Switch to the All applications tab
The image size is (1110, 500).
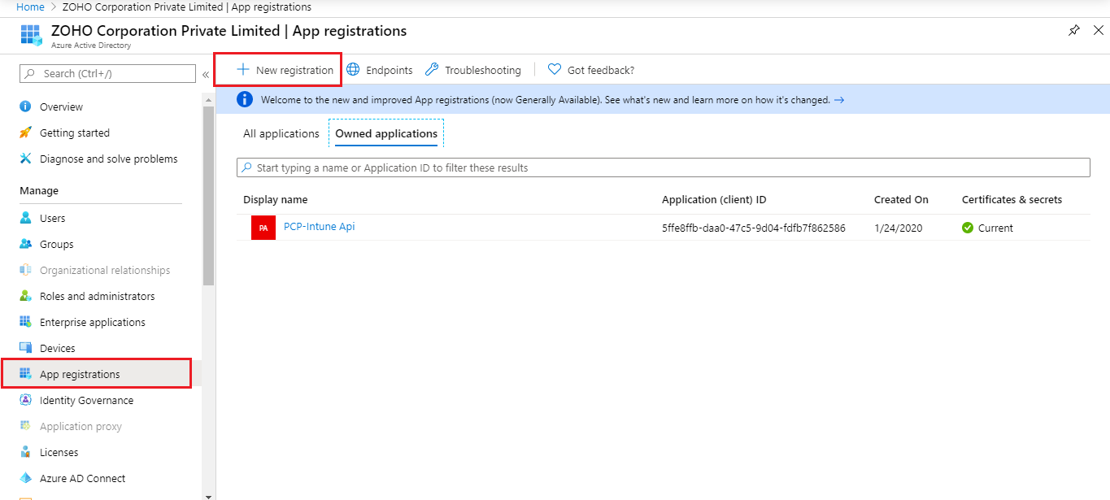[281, 133]
